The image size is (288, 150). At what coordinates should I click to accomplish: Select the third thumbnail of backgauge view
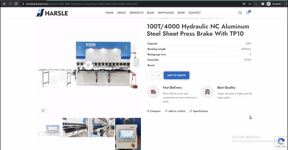102,127
